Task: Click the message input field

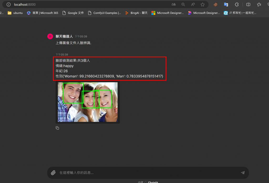Action: coord(148,173)
